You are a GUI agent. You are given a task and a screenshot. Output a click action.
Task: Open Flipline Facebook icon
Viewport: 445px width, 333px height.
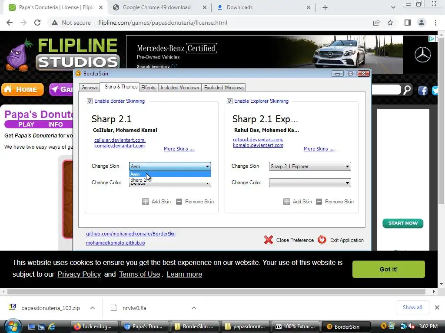[x=422, y=91]
